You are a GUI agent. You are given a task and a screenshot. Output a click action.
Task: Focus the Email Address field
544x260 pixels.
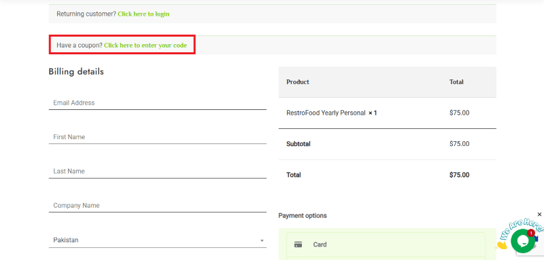(x=158, y=103)
